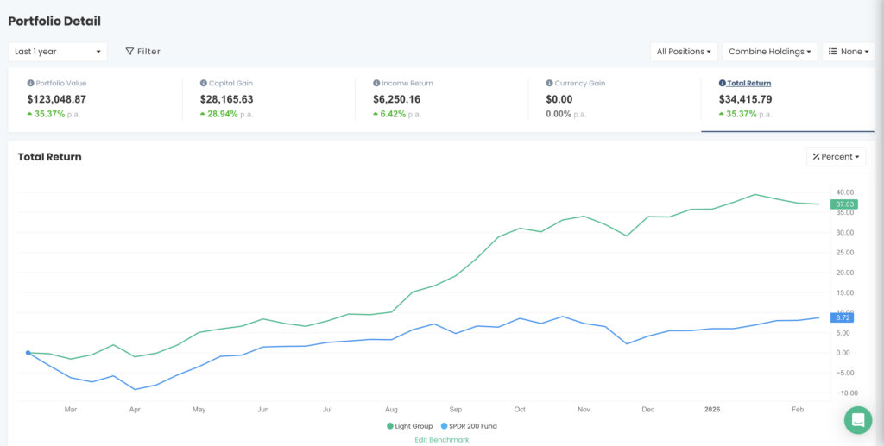Select the Total Return metric tab
The width and height of the screenshot is (884, 446).
pos(749,84)
